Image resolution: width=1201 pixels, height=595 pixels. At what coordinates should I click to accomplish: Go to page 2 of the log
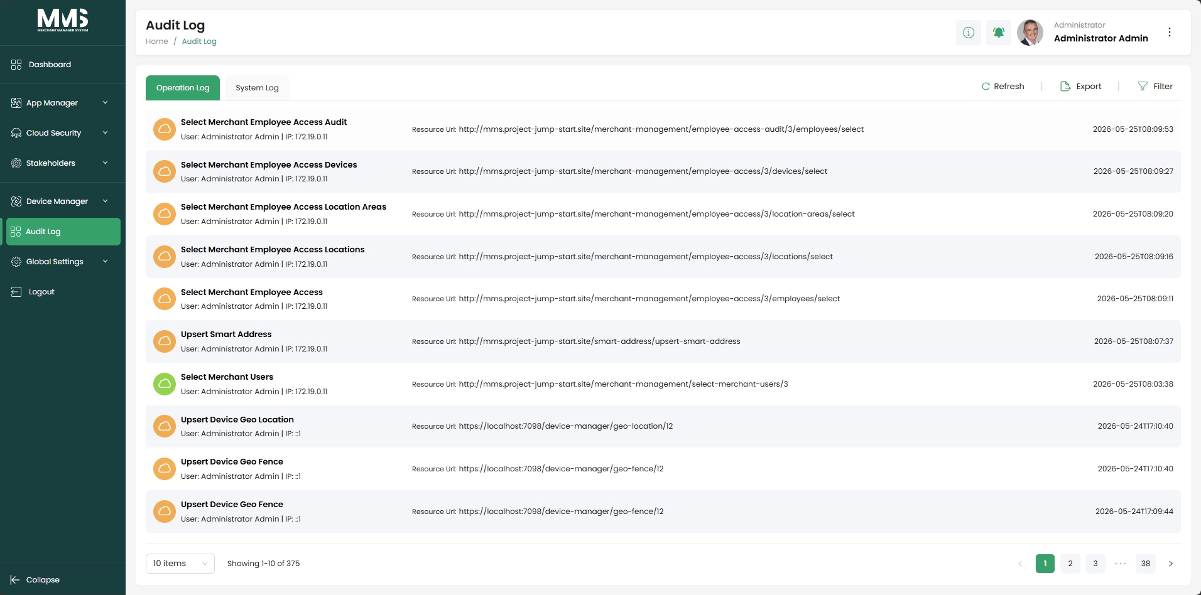tap(1070, 564)
